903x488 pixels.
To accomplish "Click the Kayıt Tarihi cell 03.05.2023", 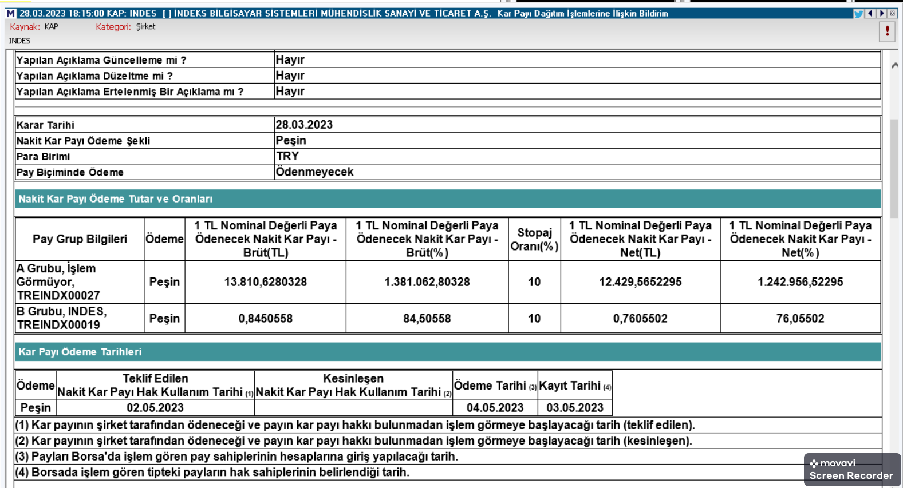I will coord(575,408).
